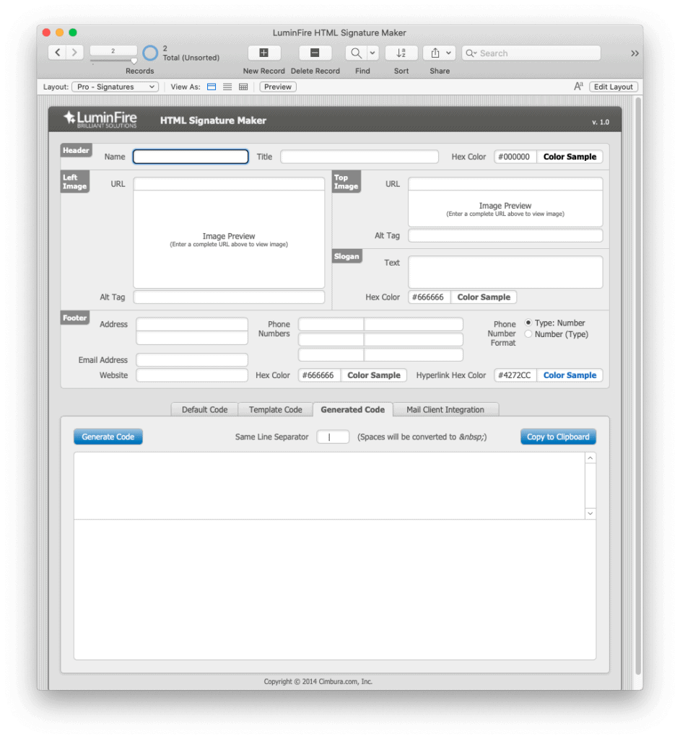Select 'Number (Type)' phone format

pyautogui.click(x=528, y=334)
